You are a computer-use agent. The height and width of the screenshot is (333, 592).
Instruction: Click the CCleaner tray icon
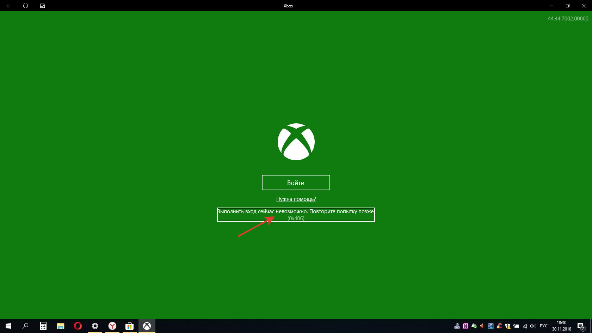pyautogui.click(x=499, y=326)
